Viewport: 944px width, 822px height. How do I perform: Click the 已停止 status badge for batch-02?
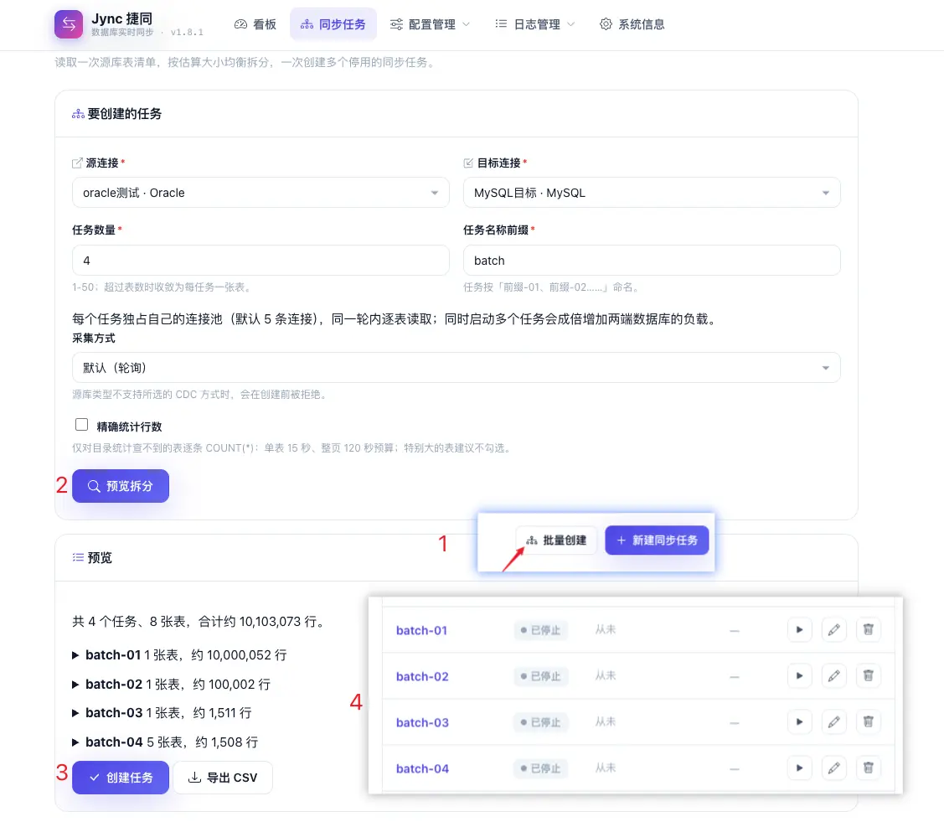(540, 676)
